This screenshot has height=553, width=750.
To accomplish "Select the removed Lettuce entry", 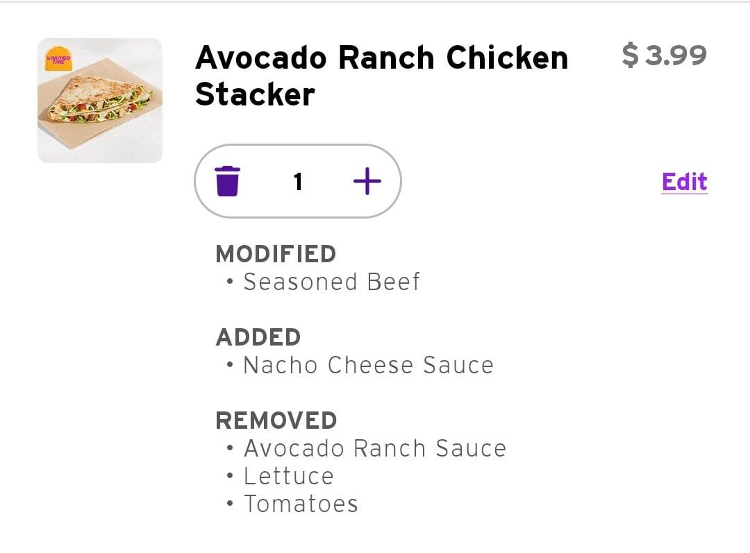I will point(288,476).
